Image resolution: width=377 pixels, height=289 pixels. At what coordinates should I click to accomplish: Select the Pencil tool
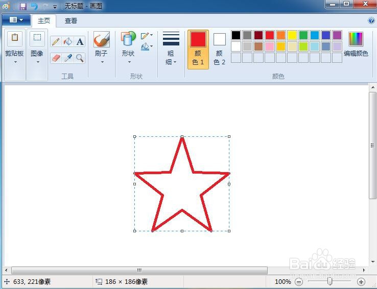[x=56, y=41]
